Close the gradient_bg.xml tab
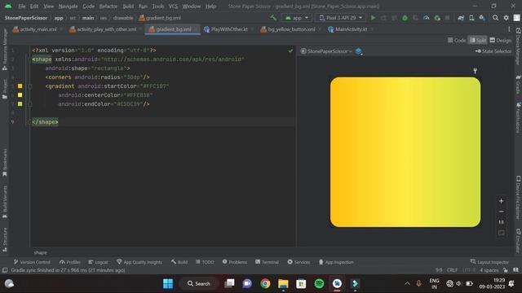 tap(196, 29)
